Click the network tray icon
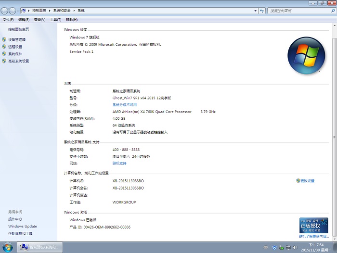Screen dimensions: 337x253 (288, 248)
